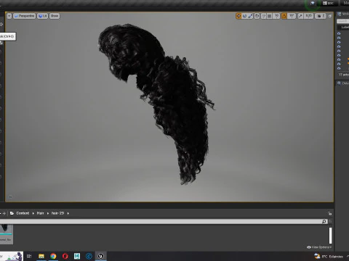Open Opera browser from taskbar
This screenshot has height=261, width=349.
click(x=65, y=256)
